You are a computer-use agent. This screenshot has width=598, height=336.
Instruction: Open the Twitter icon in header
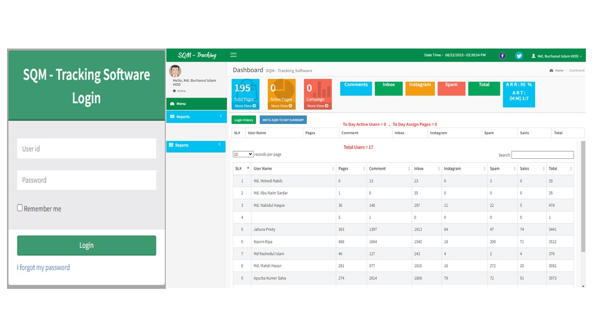tap(519, 56)
